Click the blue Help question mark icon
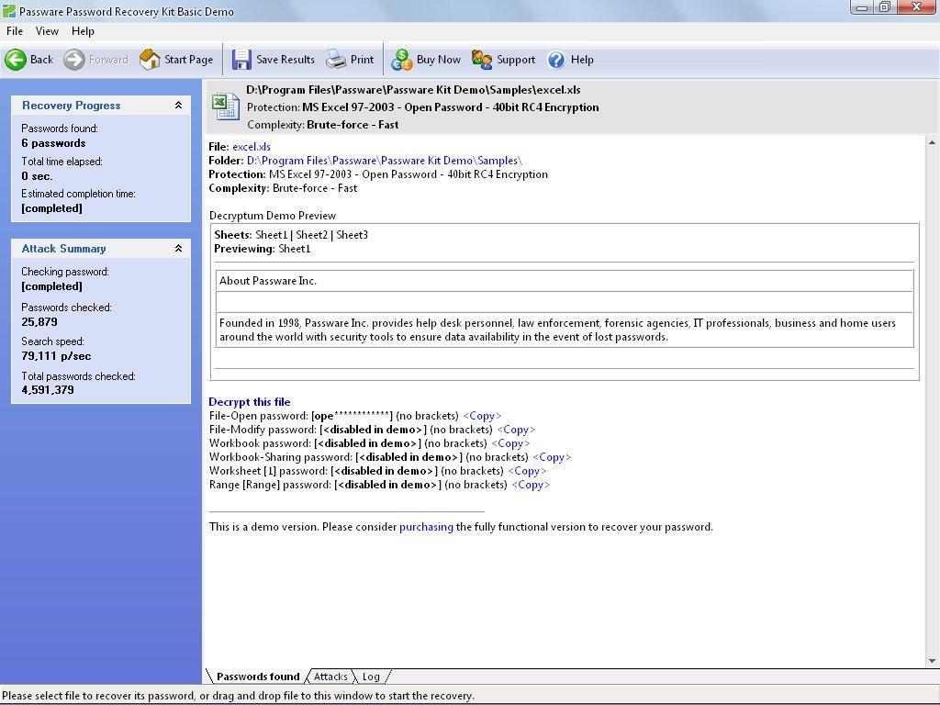The height and width of the screenshot is (705, 940). pyautogui.click(x=556, y=60)
